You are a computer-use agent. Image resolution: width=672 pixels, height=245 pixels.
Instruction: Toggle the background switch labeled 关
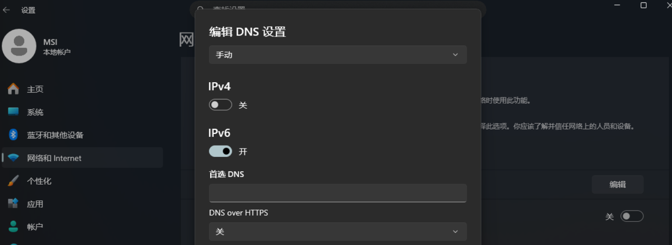click(x=632, y=216)
